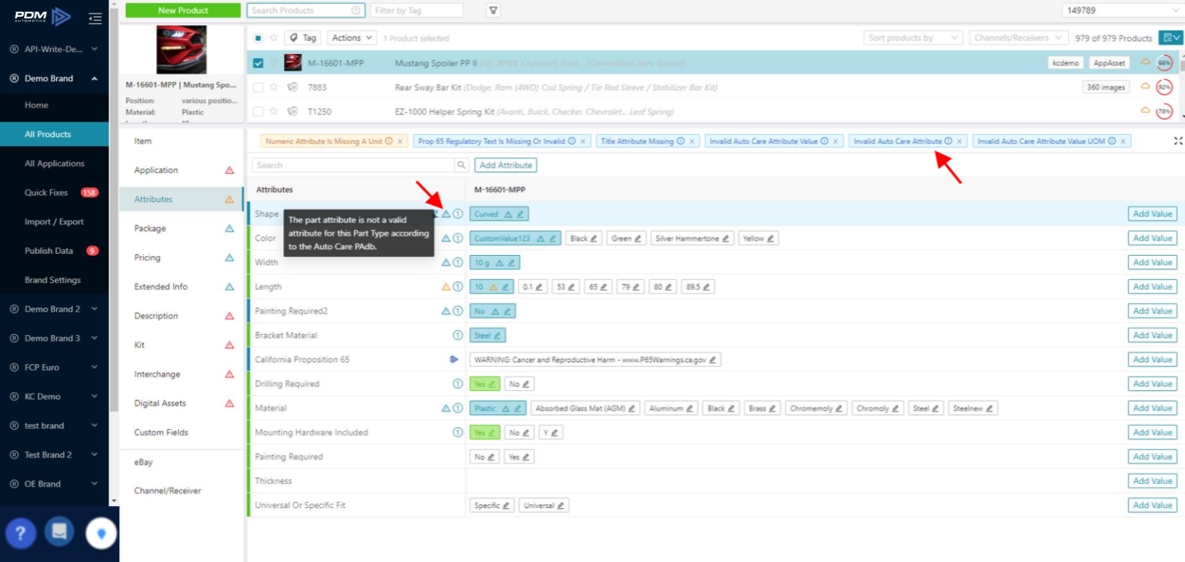Open the Pricing segment tab
Screen dimensions: 1185x562
click(x=182, y=258)
